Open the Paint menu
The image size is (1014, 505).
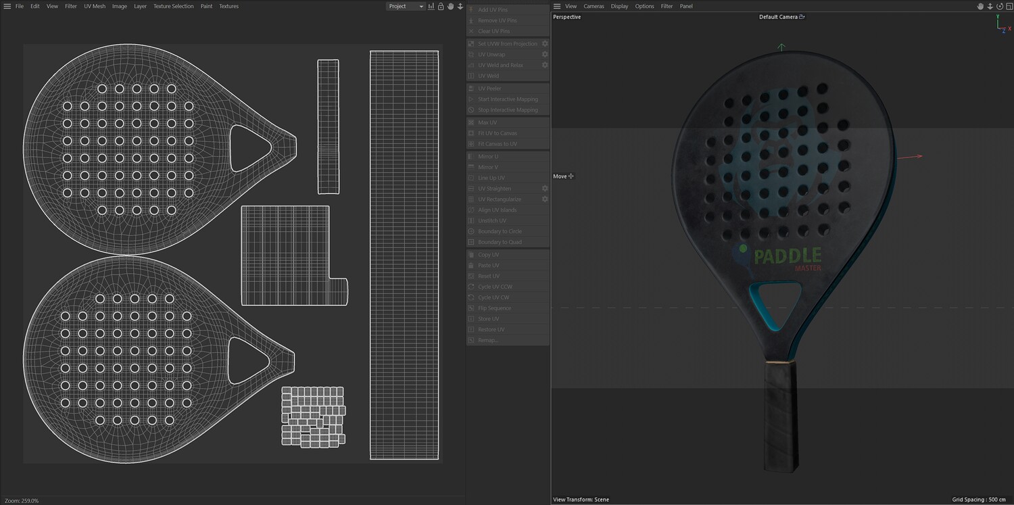206,6
